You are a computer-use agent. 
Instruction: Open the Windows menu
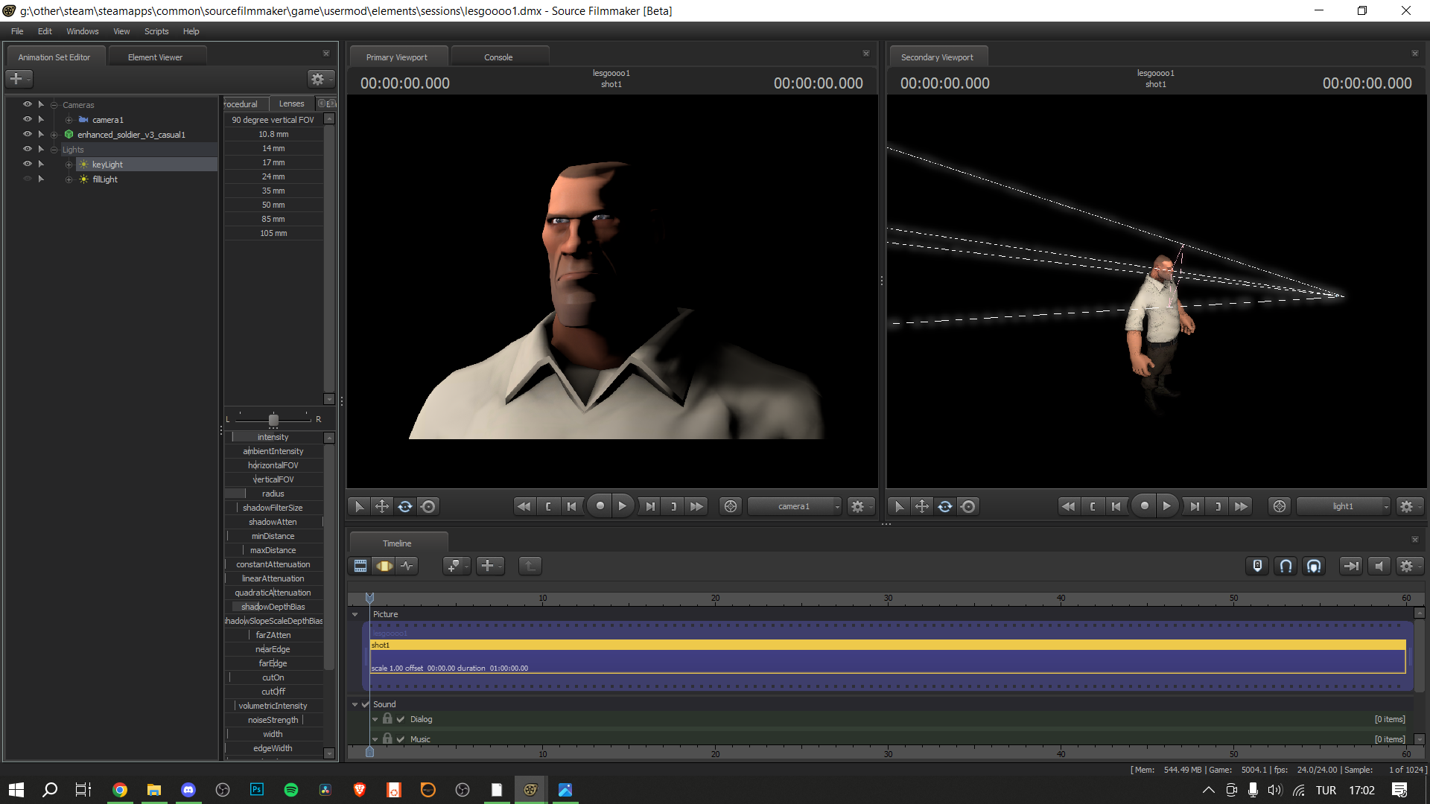pos(83,31)
